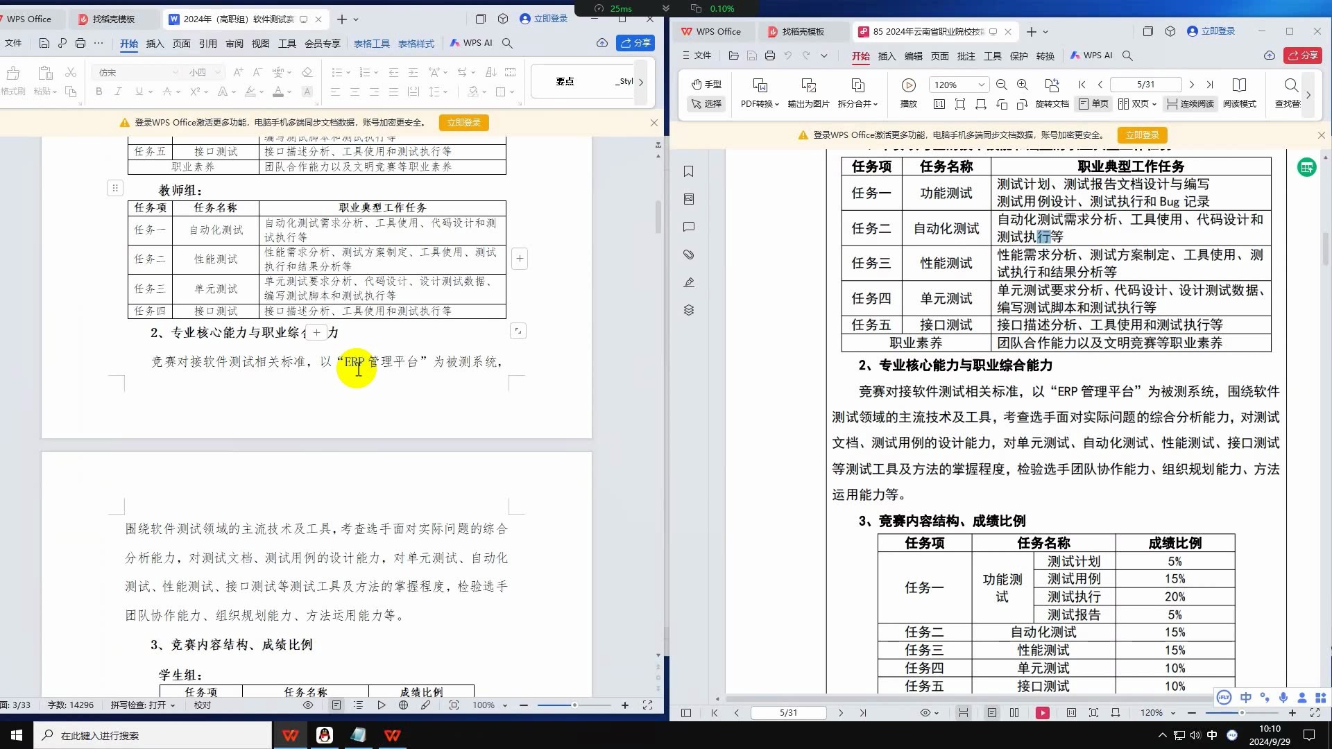Cut selection with scissors icon

pyautogui.click(x=70, y=72)
